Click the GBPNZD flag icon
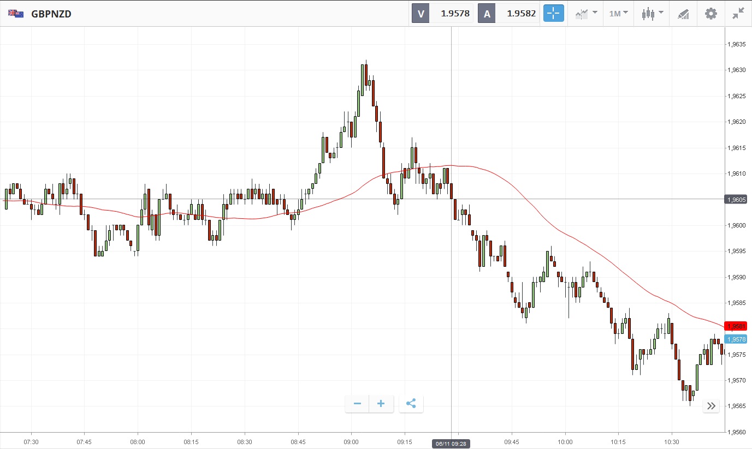Viewport: 752px width, 449px height. (x=16, y=14)
